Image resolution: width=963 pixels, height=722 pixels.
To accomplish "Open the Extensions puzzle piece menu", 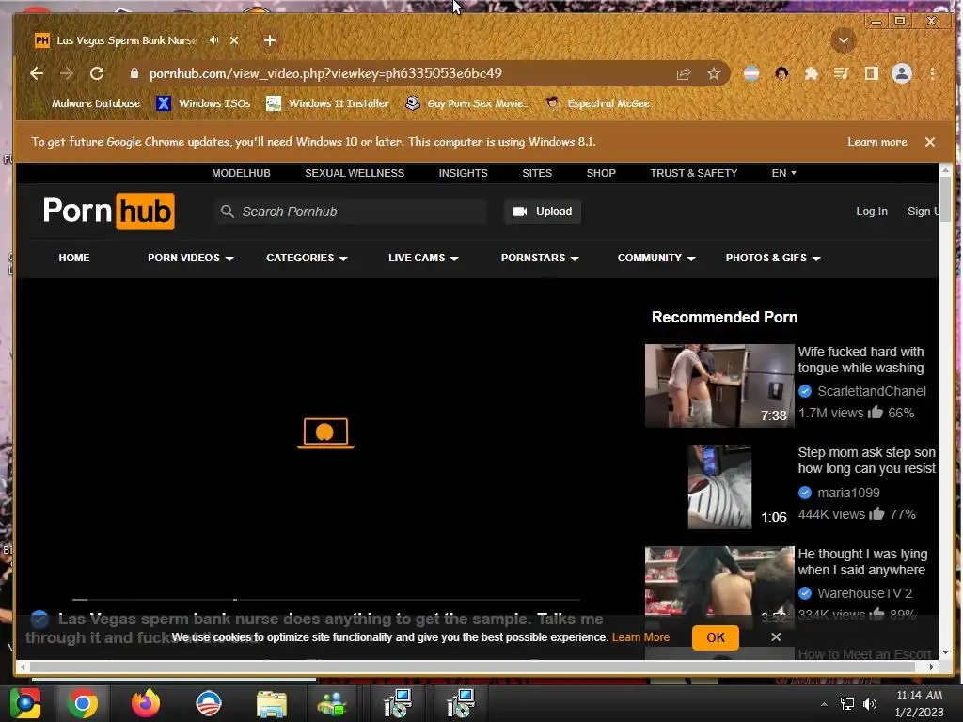I will click(812, 73).
